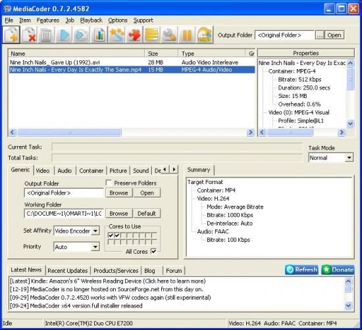Switch to the Audio settings tab
Screen dimensions: 362x330
(65, 171)
